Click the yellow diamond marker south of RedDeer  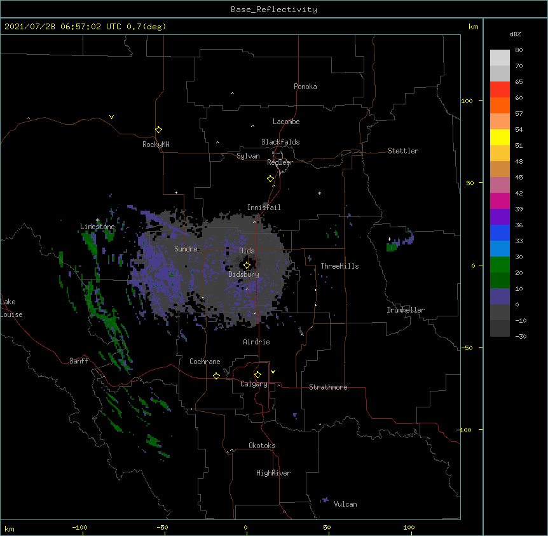(270, 179)
